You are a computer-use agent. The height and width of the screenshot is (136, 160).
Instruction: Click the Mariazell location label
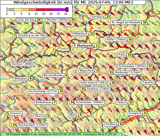(x=85, y=46)
